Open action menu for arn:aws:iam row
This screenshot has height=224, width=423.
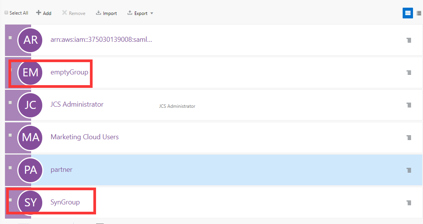click(x=409, y=40)
